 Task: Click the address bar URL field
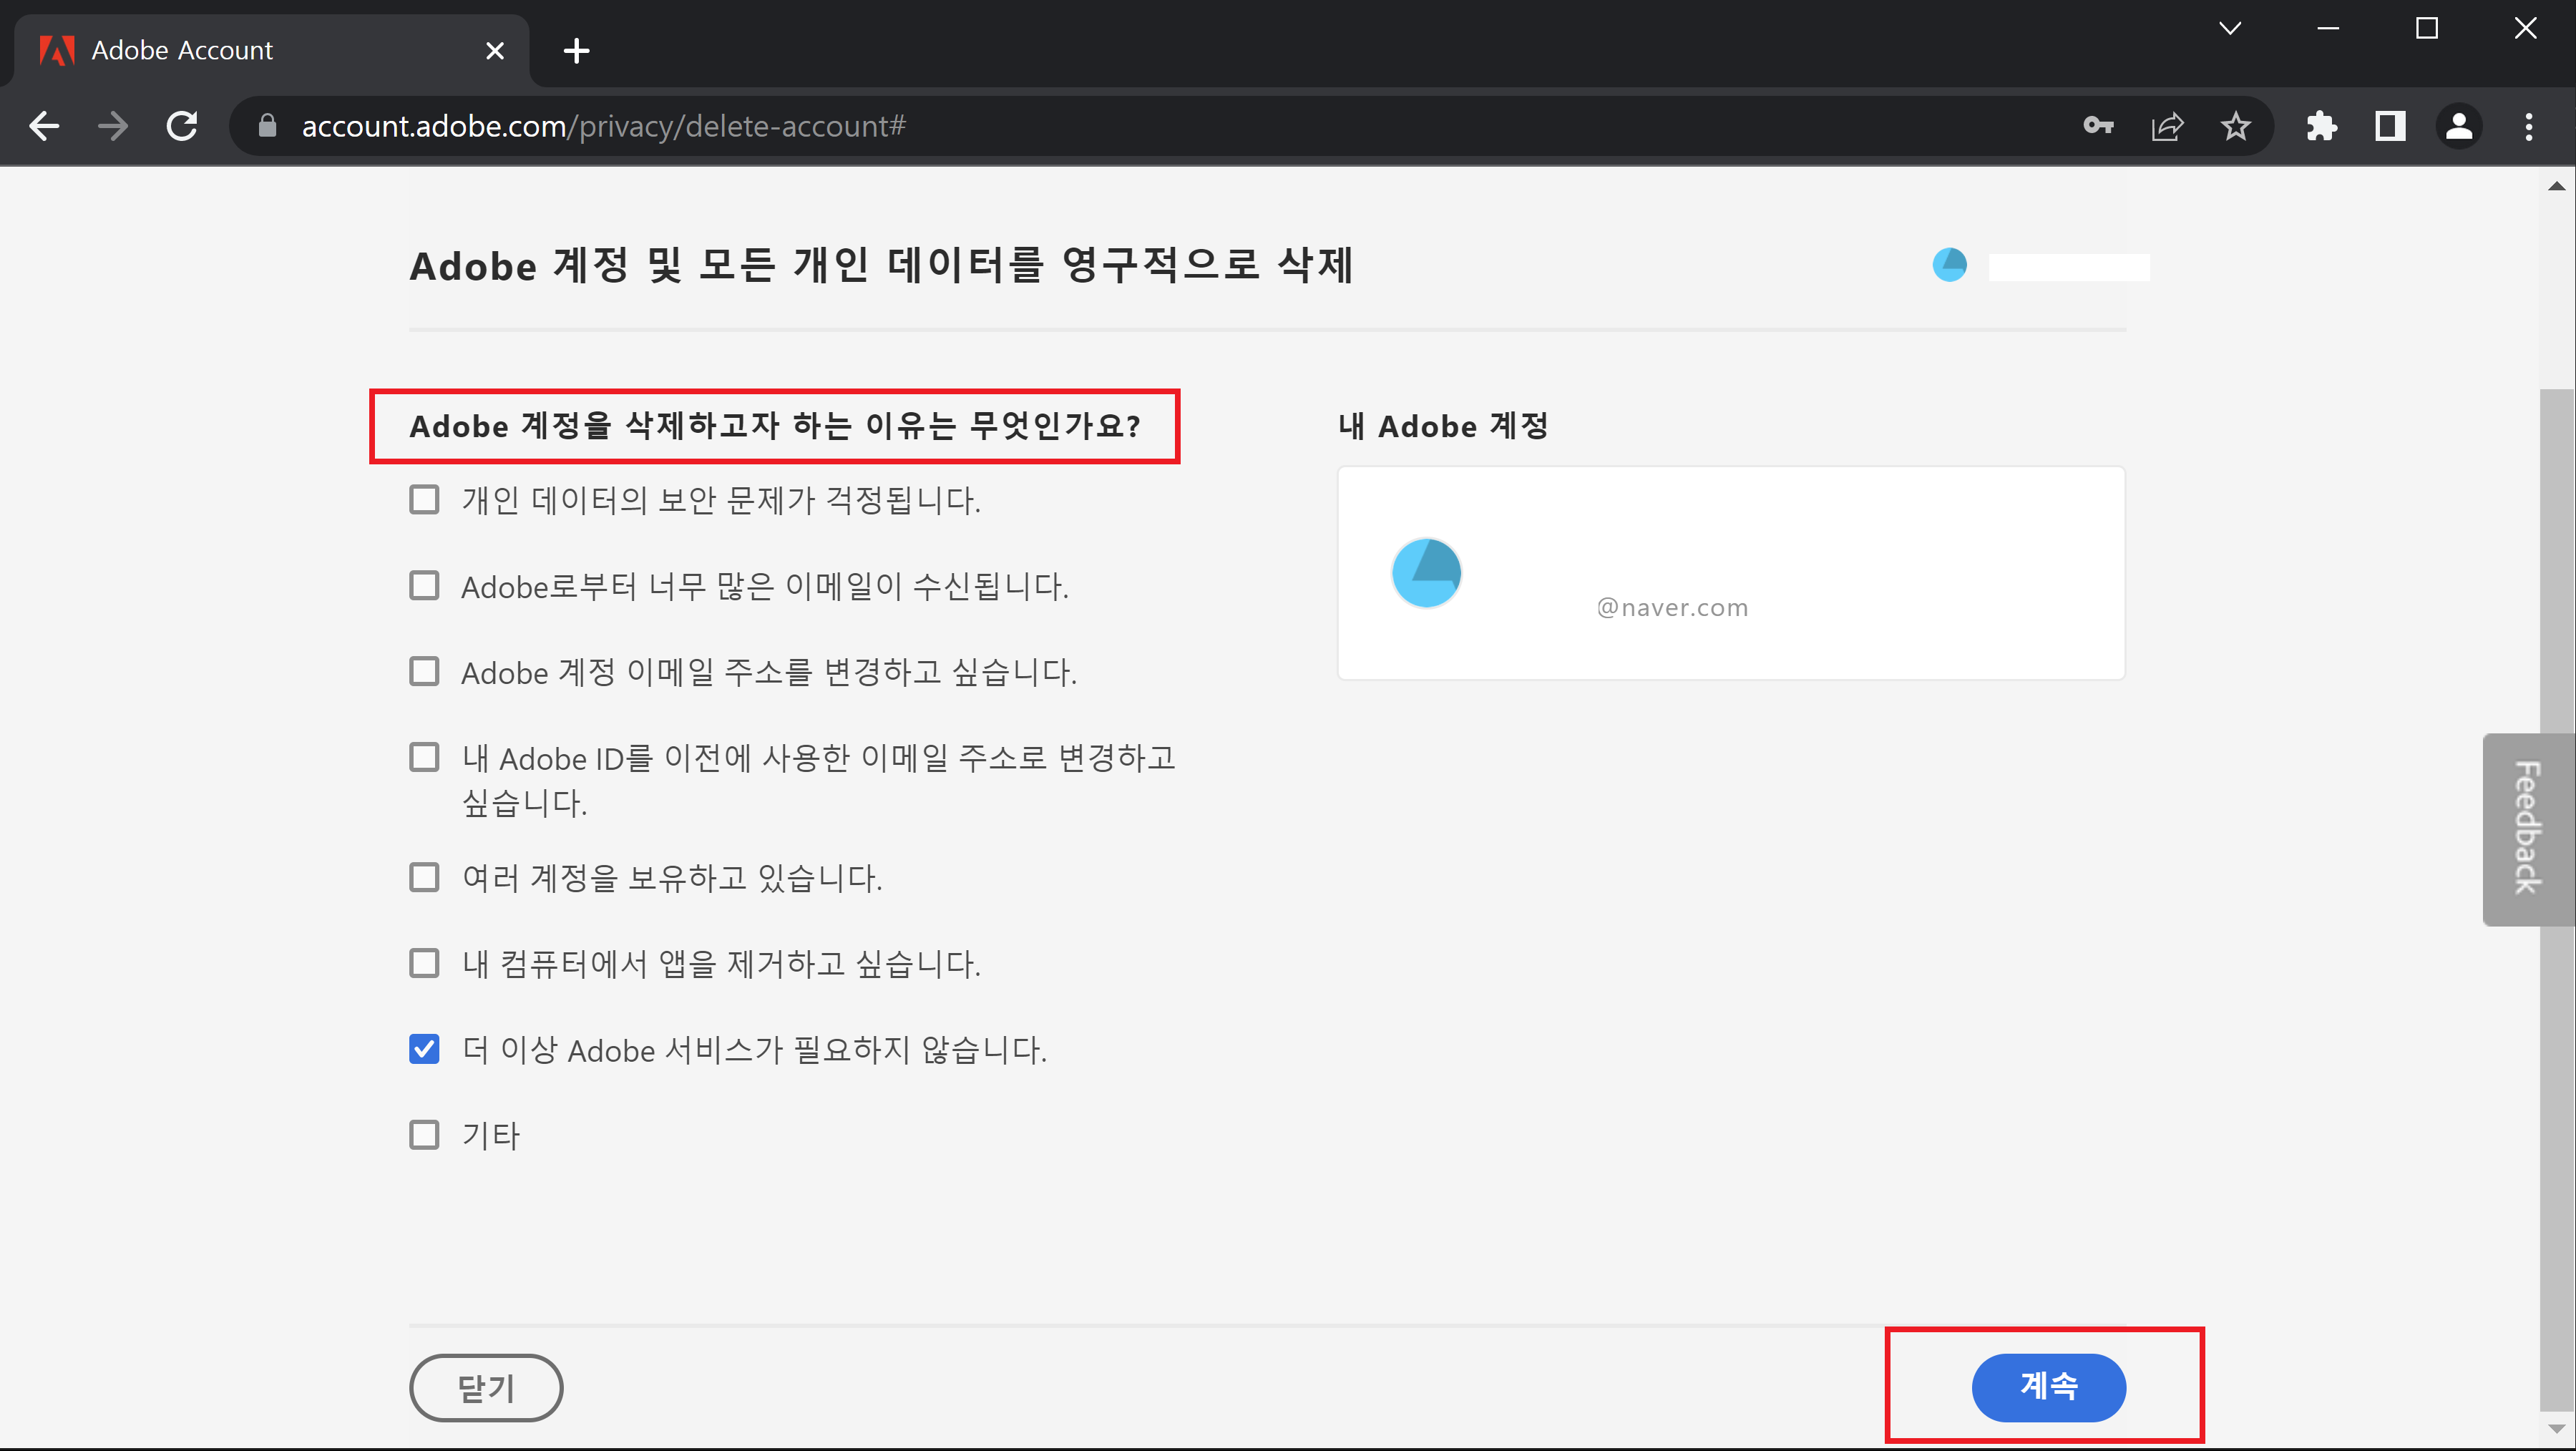click(900, 125)
